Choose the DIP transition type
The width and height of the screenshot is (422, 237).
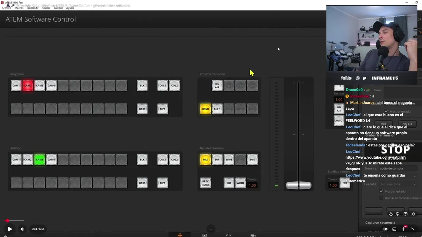pos(217,160)
